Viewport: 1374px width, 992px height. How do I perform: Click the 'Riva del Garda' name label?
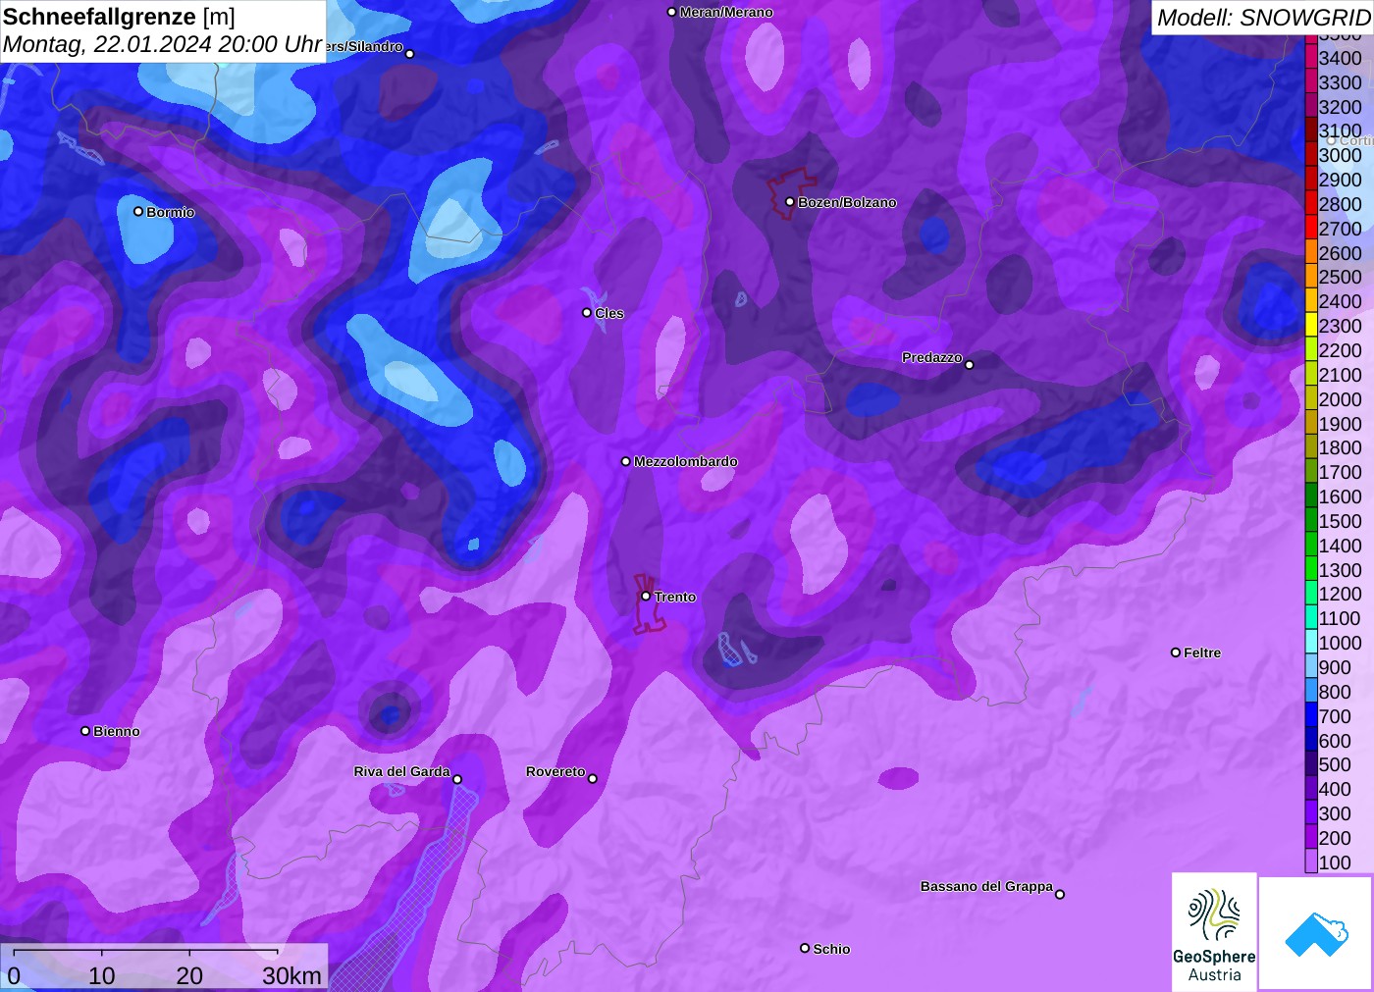click(x=401, y=771)
